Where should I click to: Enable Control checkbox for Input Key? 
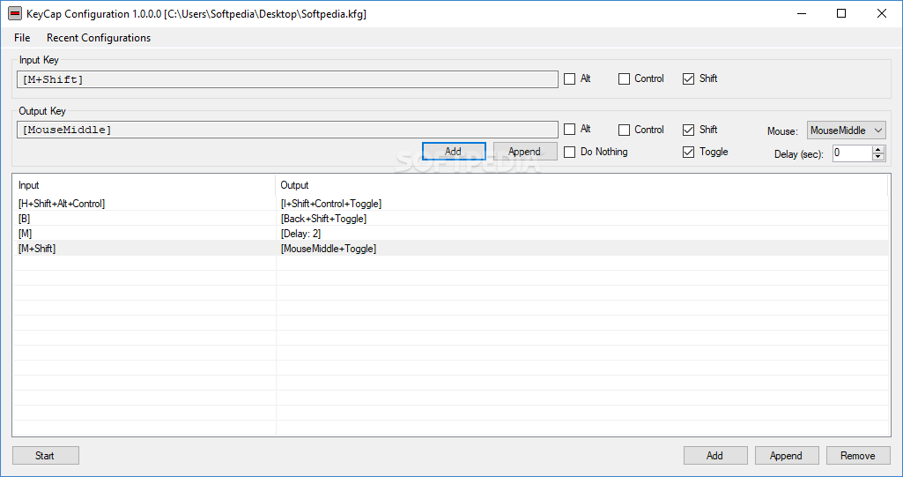tap(624, 79)
